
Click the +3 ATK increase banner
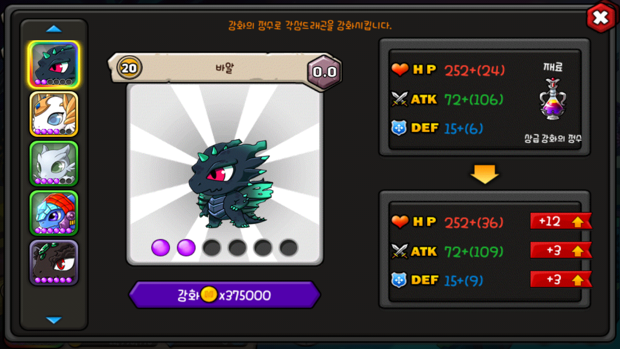click(x=561, y=250)
